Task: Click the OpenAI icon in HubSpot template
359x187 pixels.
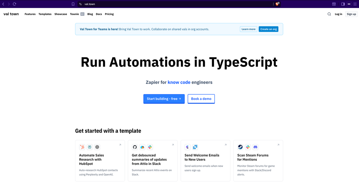Action: pyautogui.click(x=97, y=147)
